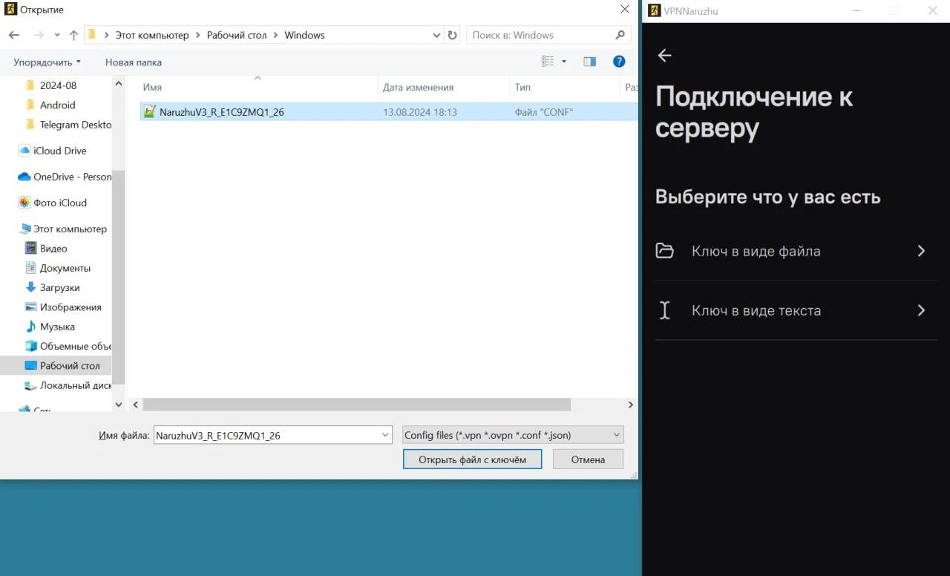This screenshot has height=576, width=950.
Task: Open Фото iCloud in navigation pane
Action: [52, 203]
